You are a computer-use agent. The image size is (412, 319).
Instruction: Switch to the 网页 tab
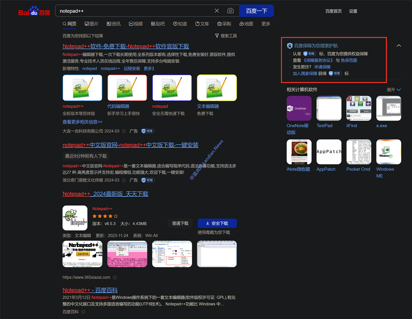[70, 24]
